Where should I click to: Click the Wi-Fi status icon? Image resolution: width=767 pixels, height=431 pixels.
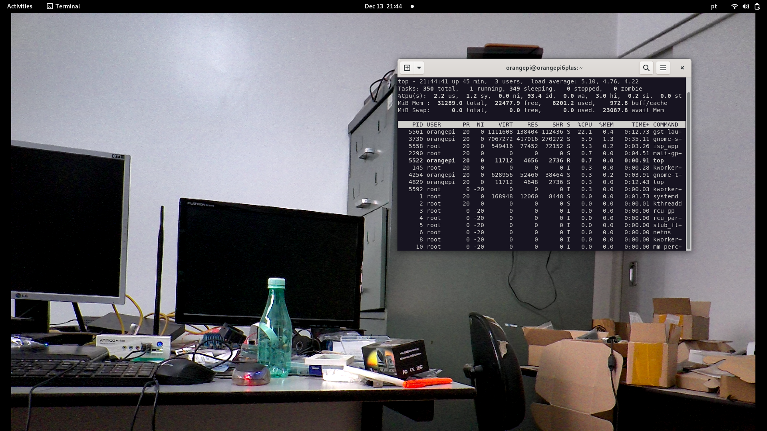coord(734,6)
